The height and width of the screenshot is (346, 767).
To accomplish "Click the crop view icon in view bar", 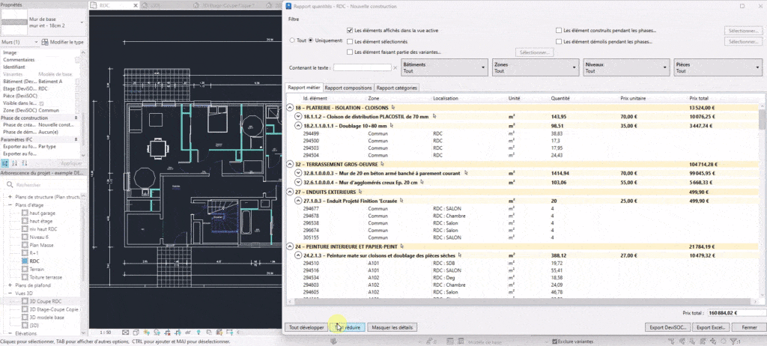I will click(167, 333).
